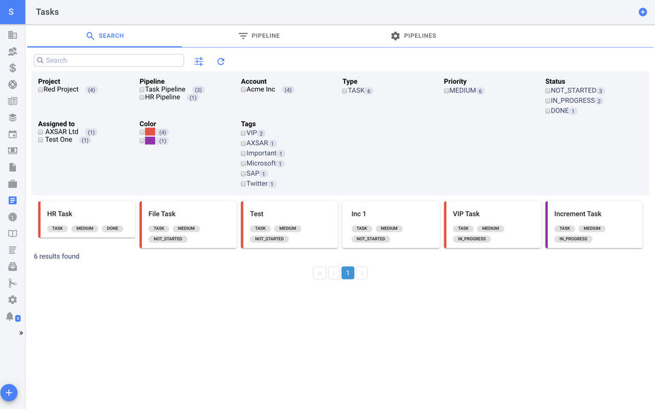This screenshot has height=409, width=655.
Task: Click the refresh results icon
Action: point(221,61)
